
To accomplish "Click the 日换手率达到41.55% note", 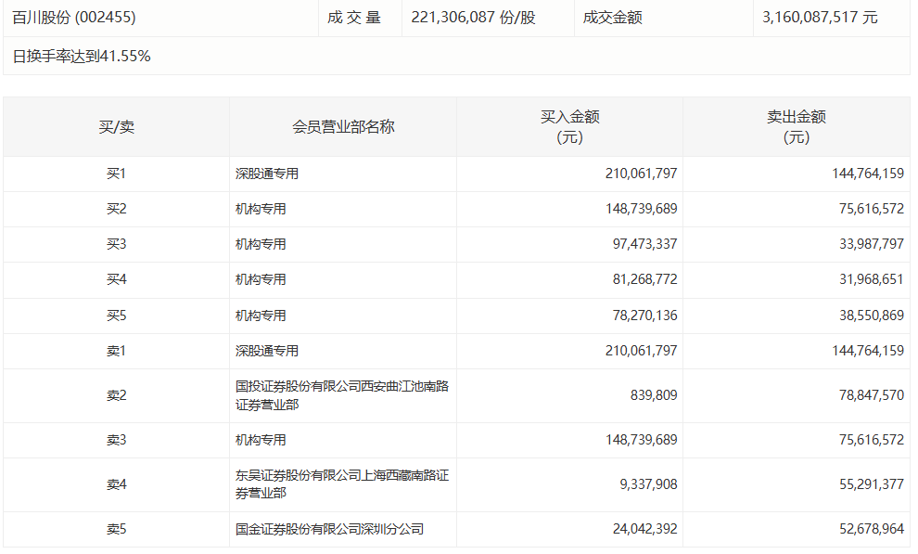I will 82,56.
